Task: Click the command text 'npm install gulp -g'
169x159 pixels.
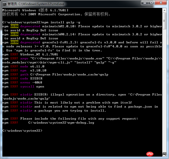Action: click(x=61, y=22)
